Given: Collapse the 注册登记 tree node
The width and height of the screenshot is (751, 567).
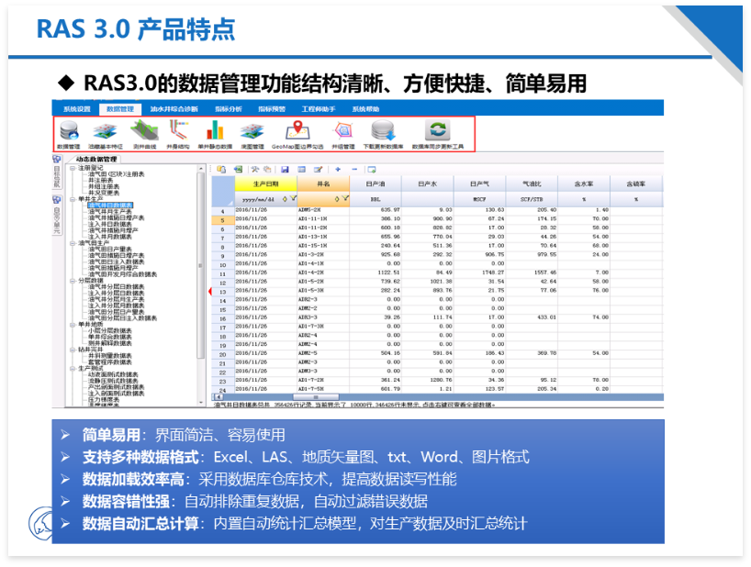Looking at the screenshot, I should tap(73, 168).
